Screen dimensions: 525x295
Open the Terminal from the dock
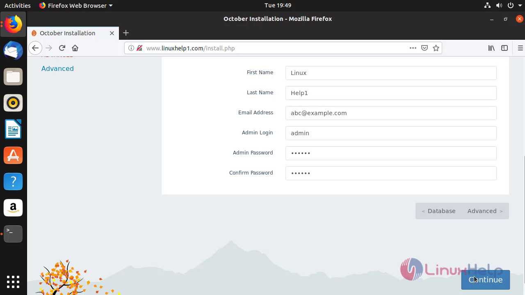13,234
